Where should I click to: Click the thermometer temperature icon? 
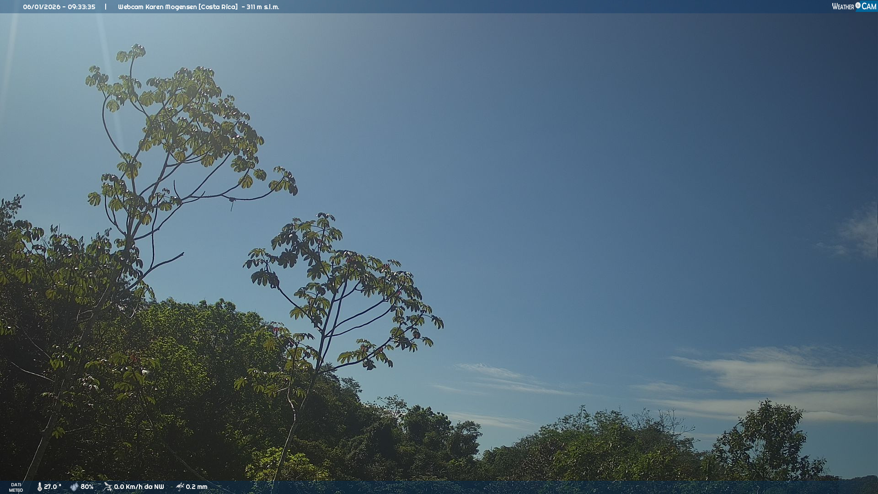point(39,487)
